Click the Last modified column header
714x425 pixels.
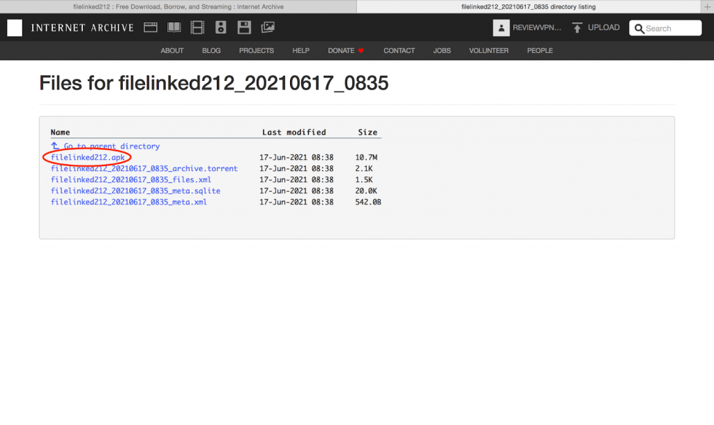(294, 132)
